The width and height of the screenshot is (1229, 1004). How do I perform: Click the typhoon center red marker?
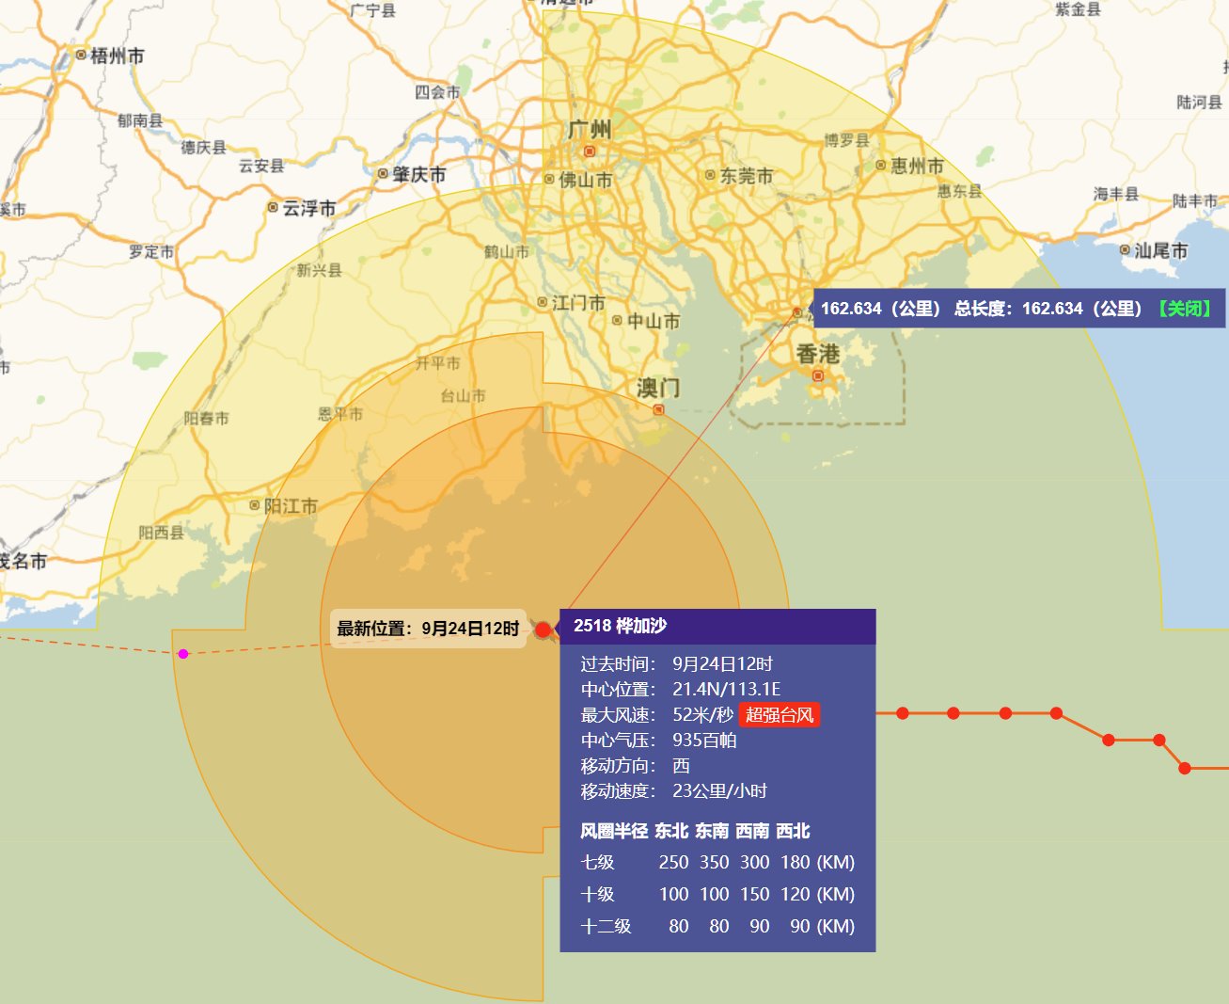click(543, 629)
